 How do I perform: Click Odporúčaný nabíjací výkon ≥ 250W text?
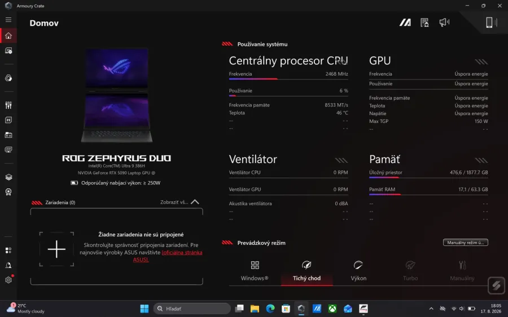tap(121, 183)
